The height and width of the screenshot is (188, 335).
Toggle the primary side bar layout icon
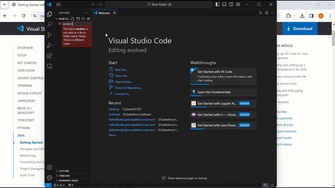pyautogui.click(x=218, y=4)
